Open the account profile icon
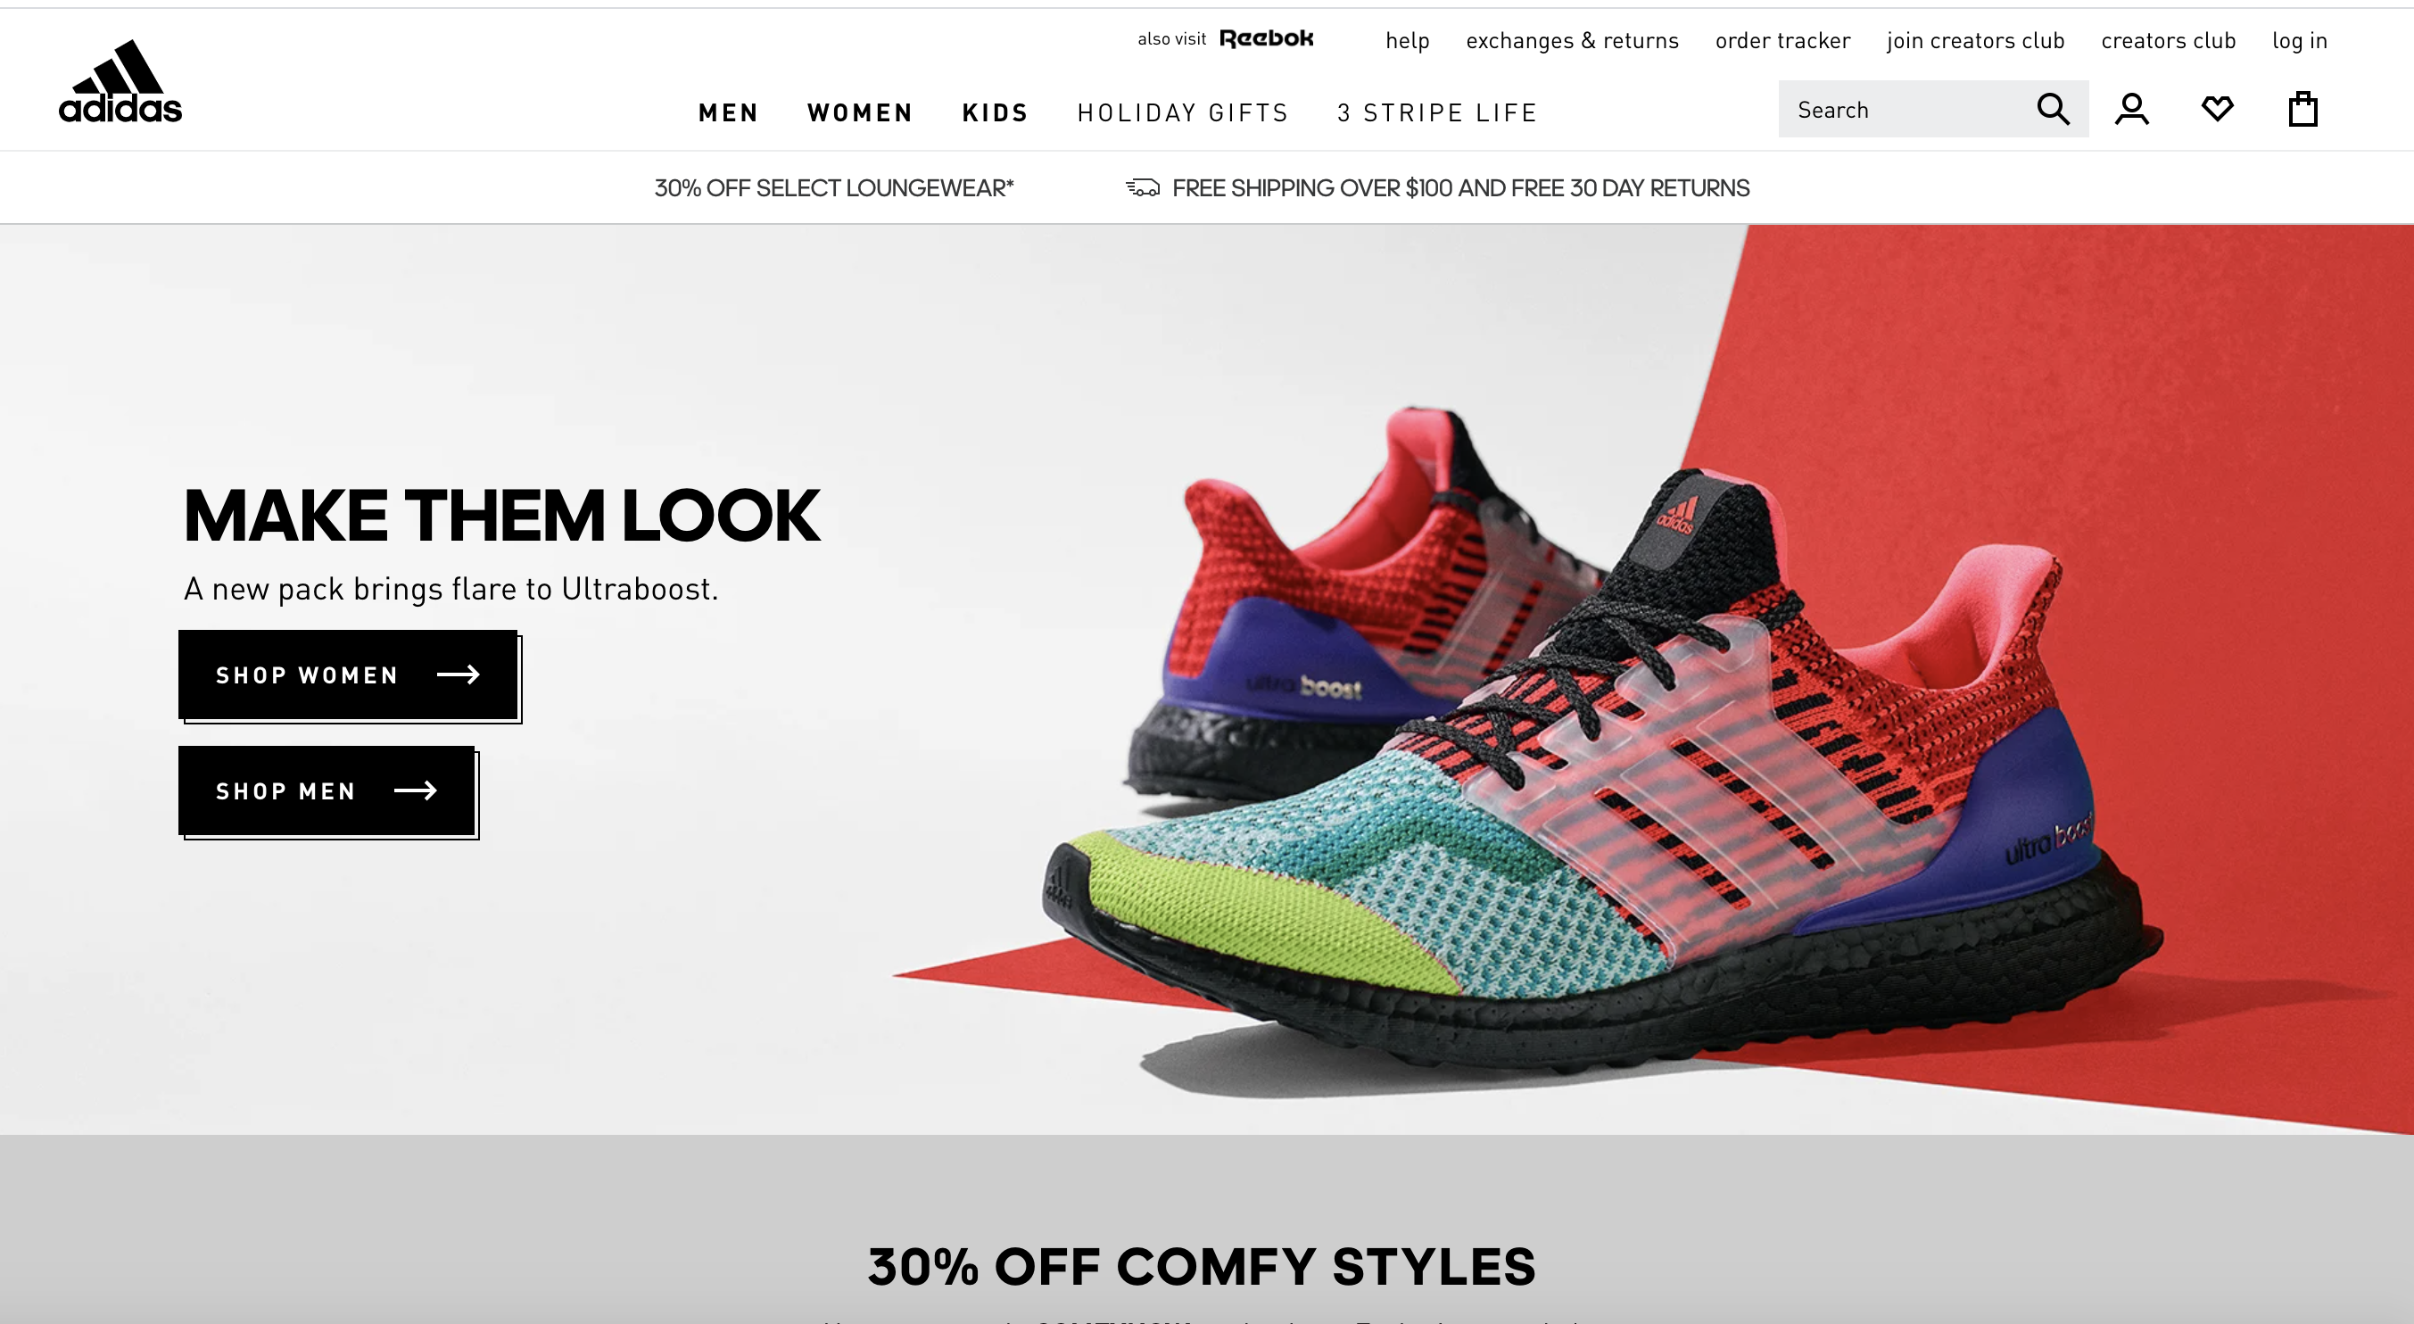 [2132, 109]
